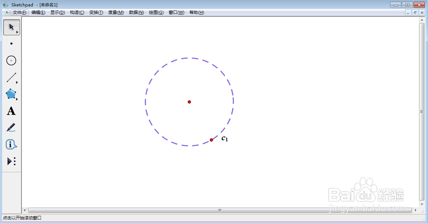Restore the inner document window

415,12
